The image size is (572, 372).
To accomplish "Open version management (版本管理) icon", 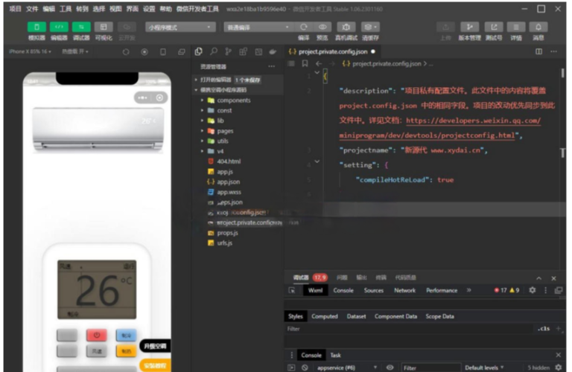I will [x=469, y=27].
